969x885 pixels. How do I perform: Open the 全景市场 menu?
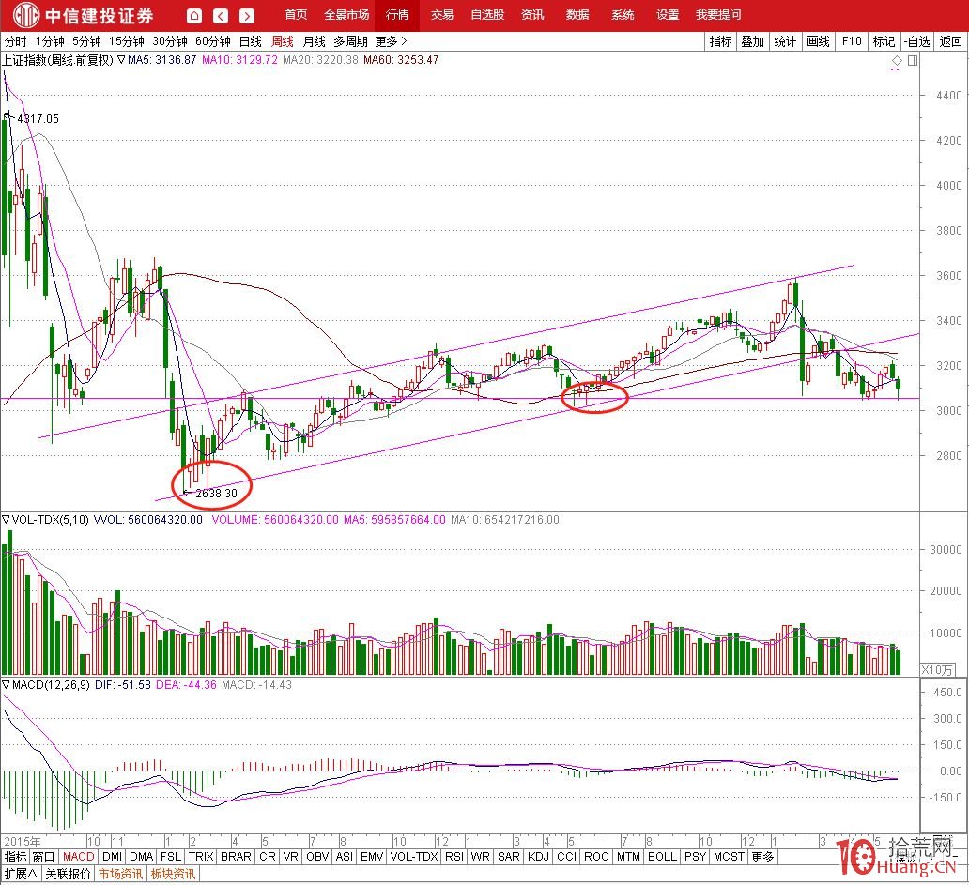pos(346,15)
